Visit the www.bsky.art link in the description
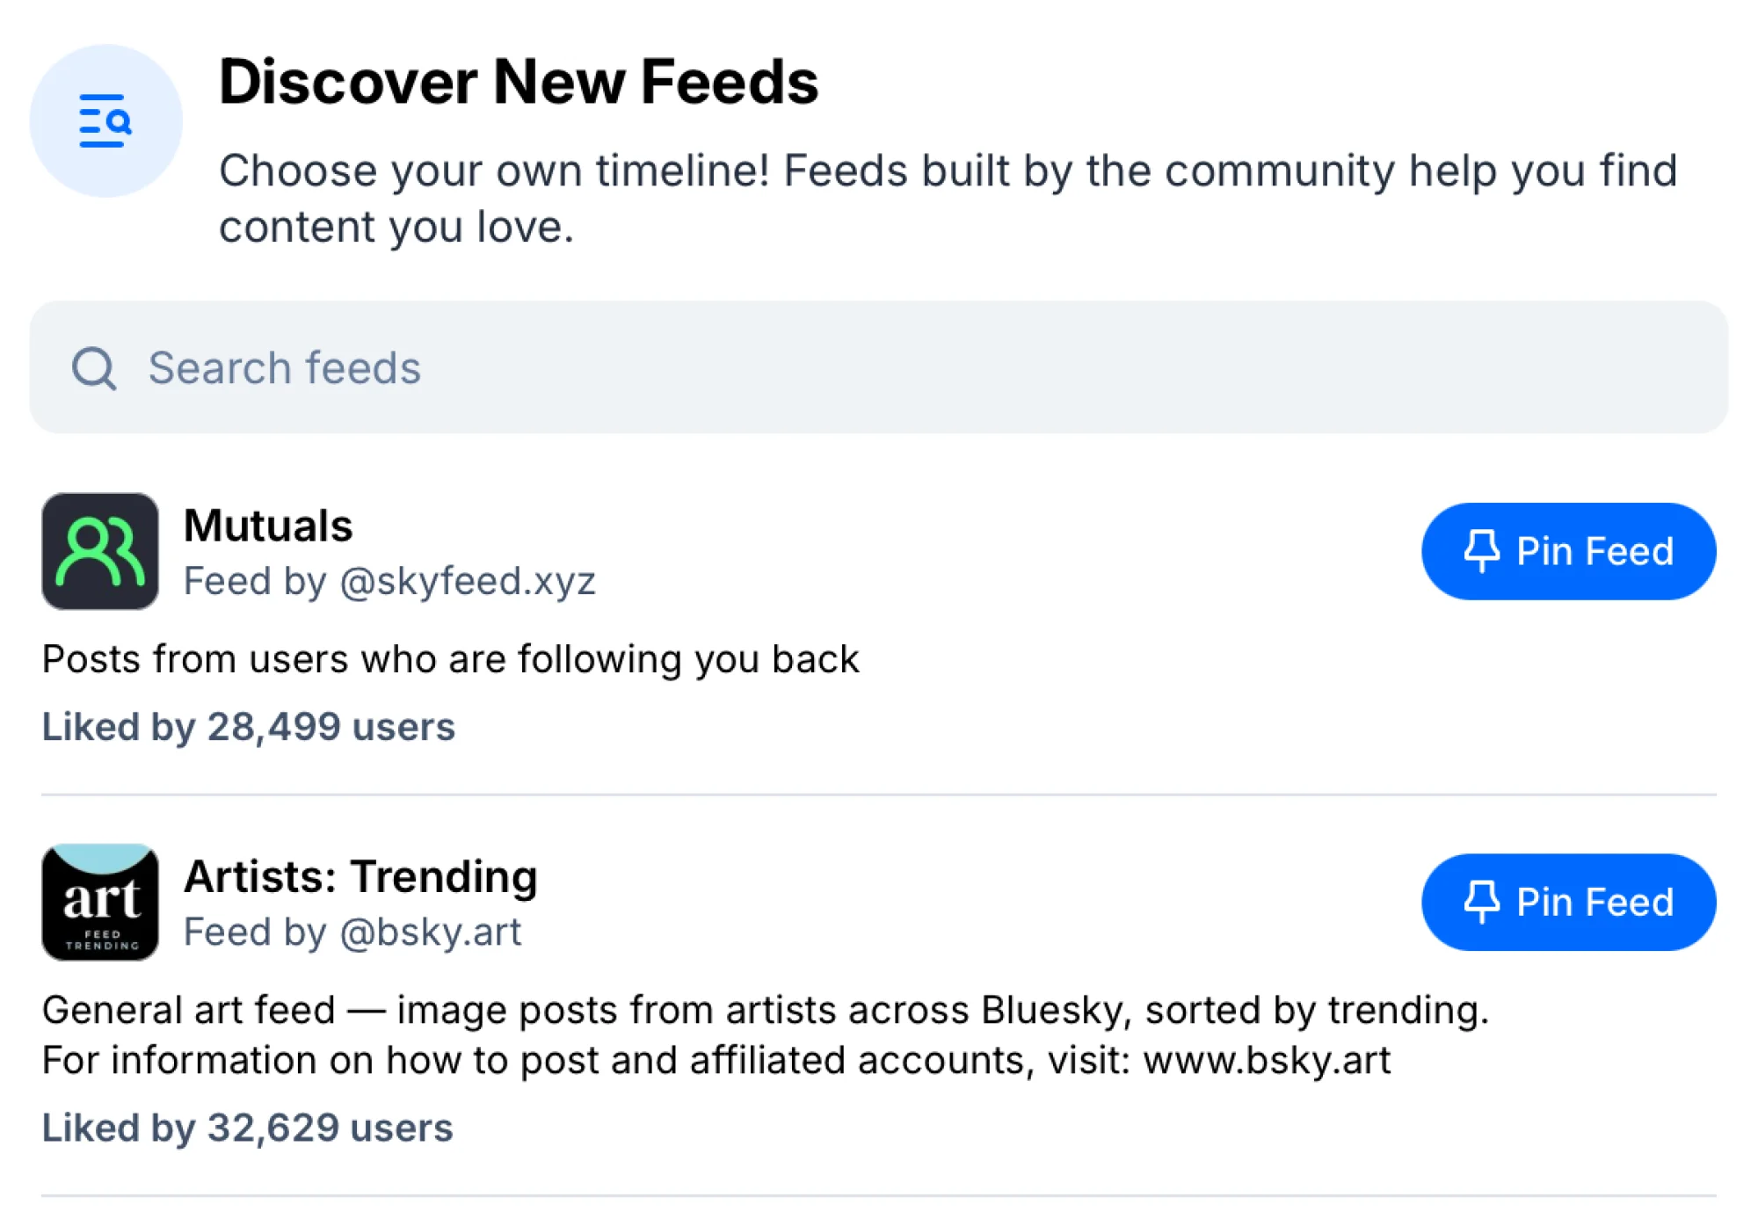 (x=1266, y=1060)
